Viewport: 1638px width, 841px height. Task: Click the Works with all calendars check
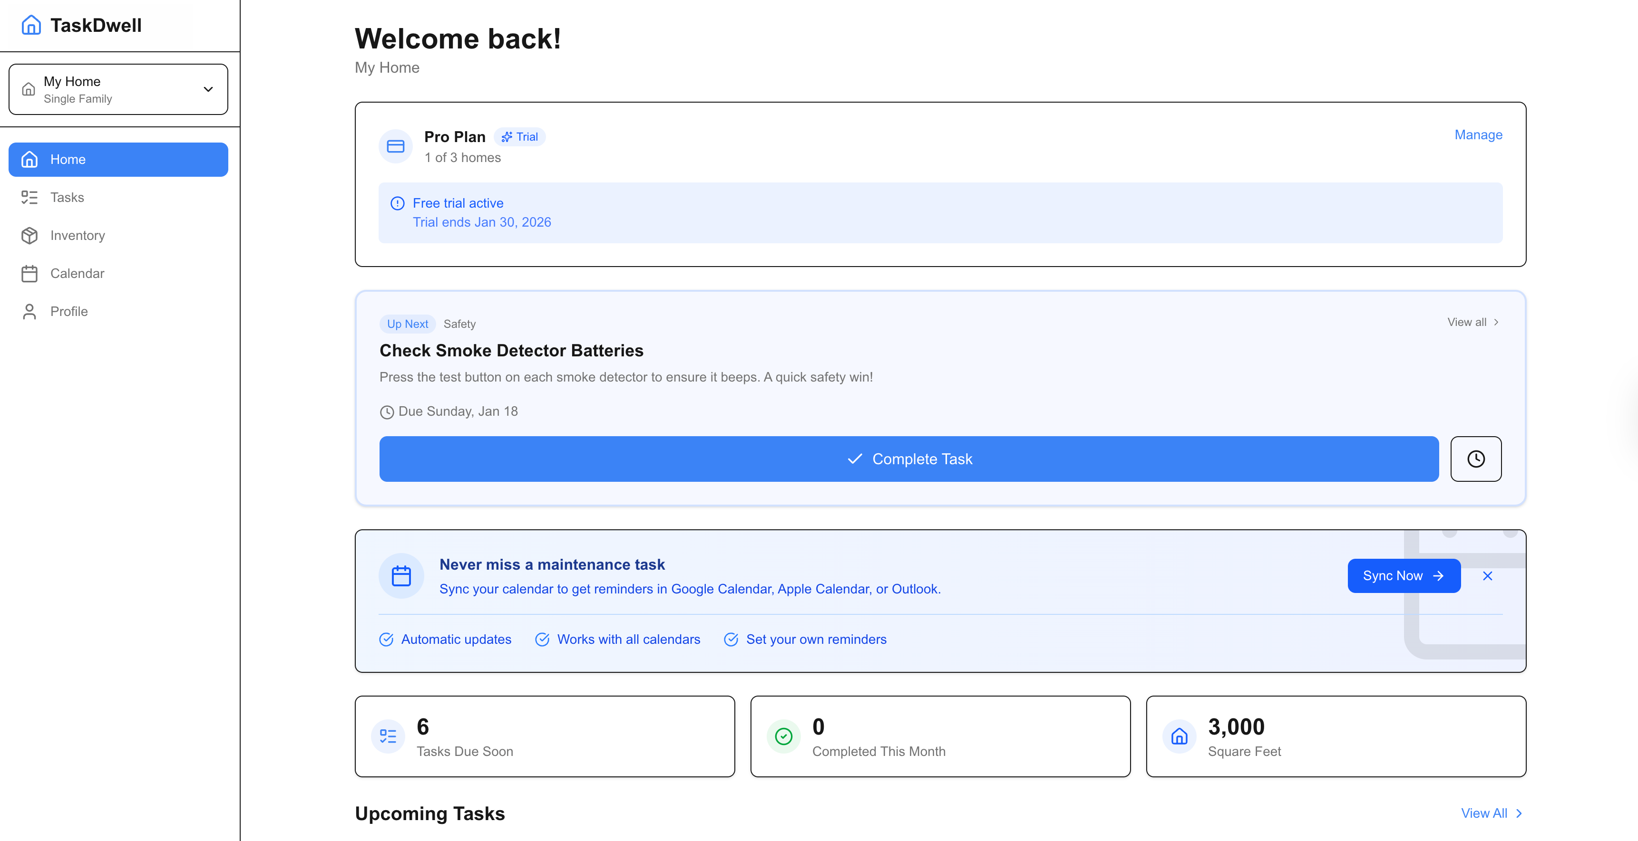point(542,639)
